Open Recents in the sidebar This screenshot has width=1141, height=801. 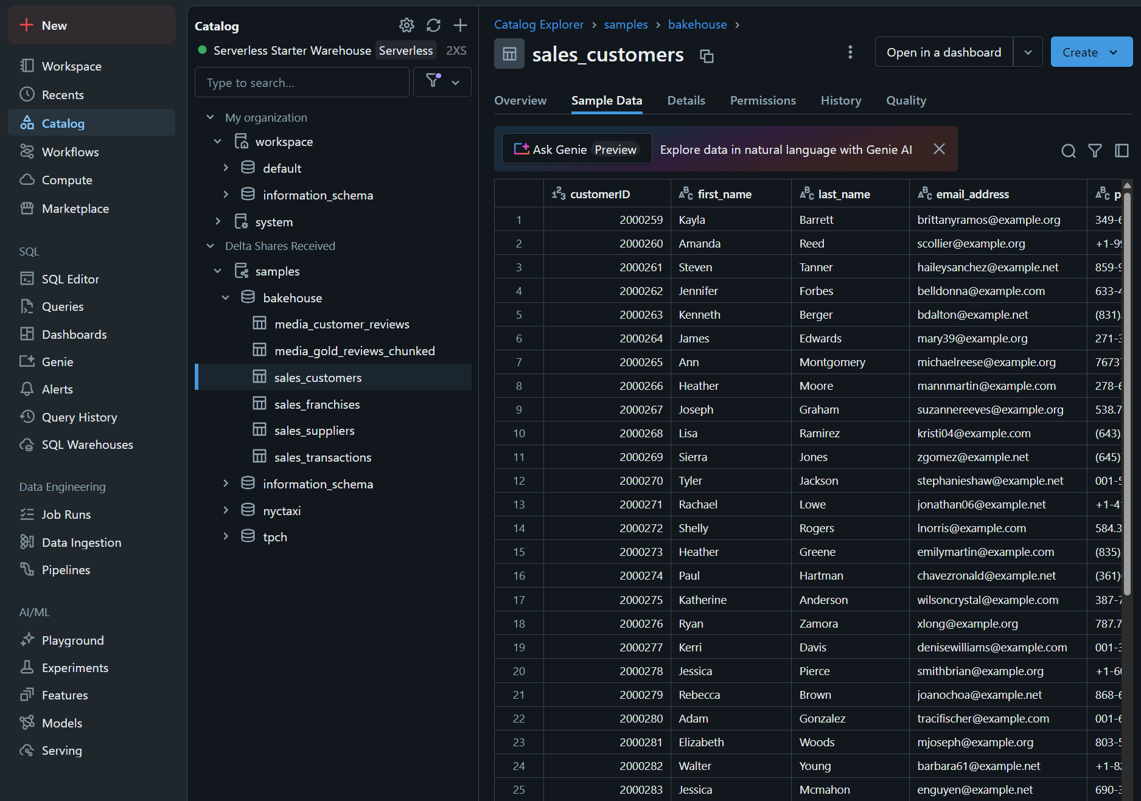click(x=91, y=95)
